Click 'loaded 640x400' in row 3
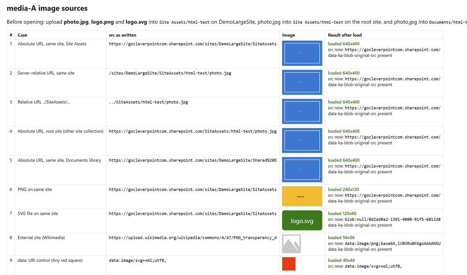The height and width of the screenshot is (275, 467). [344, 102]
